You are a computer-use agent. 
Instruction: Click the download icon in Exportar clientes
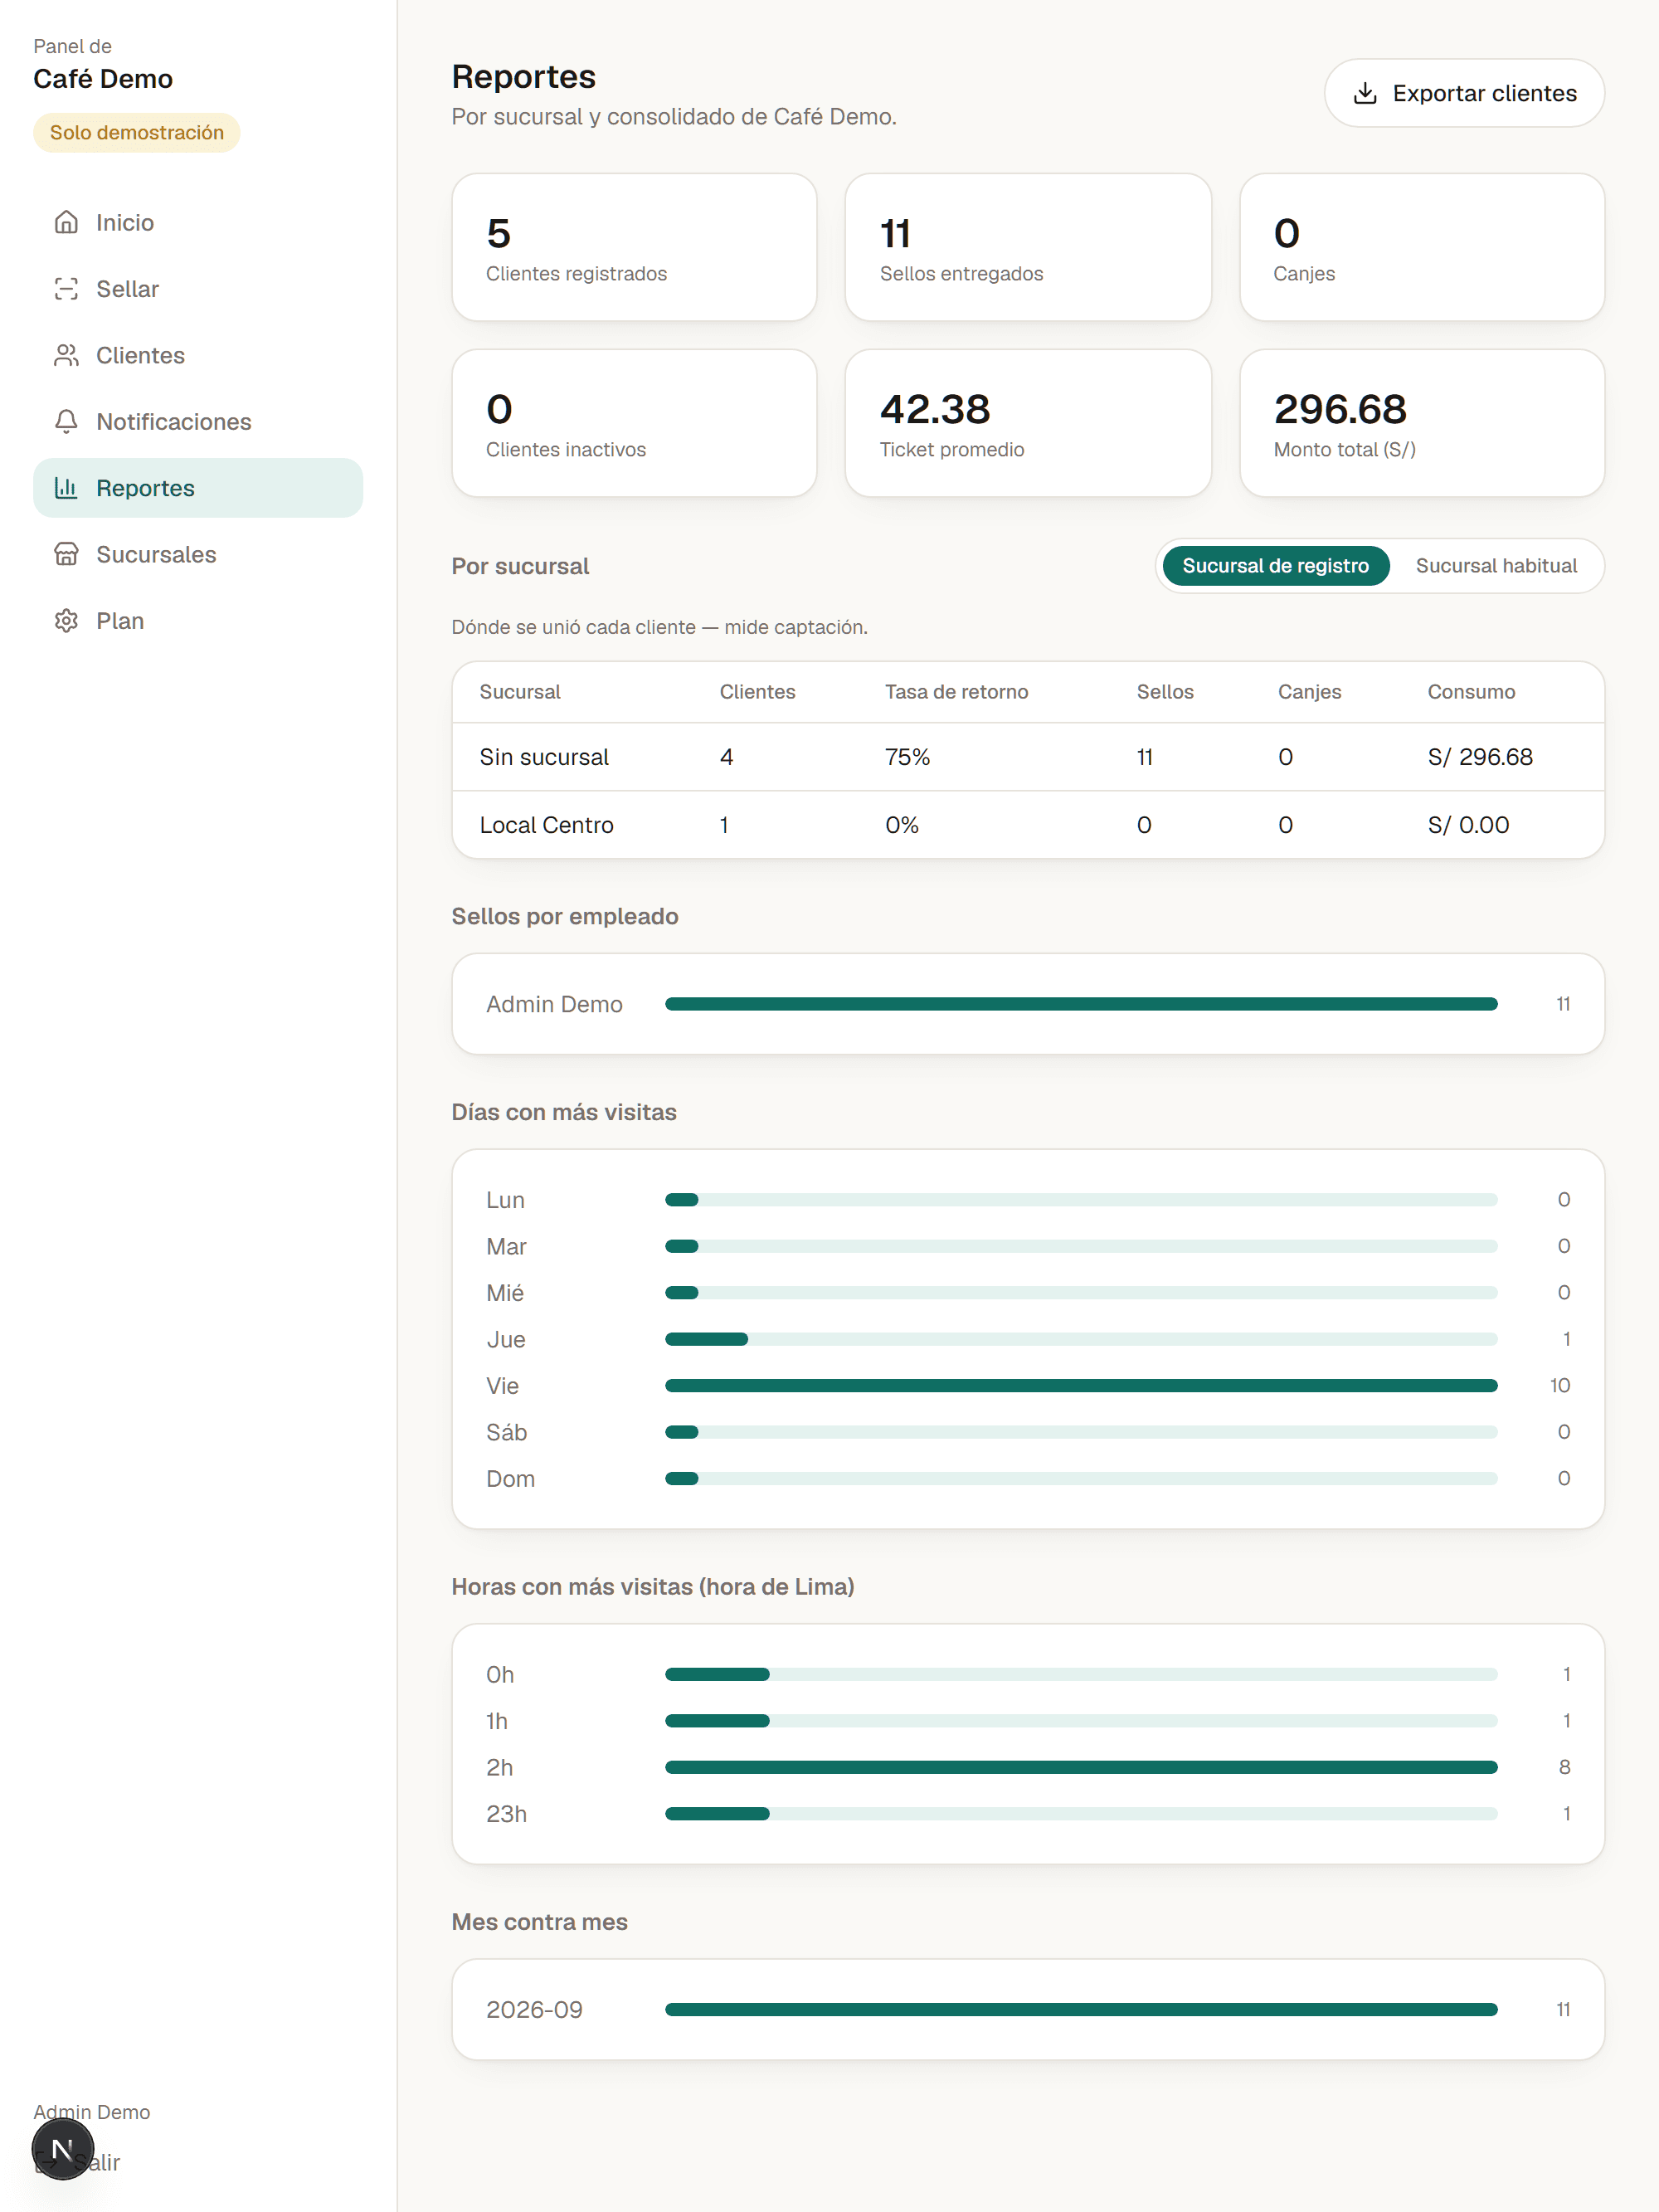click(1365, 93)
